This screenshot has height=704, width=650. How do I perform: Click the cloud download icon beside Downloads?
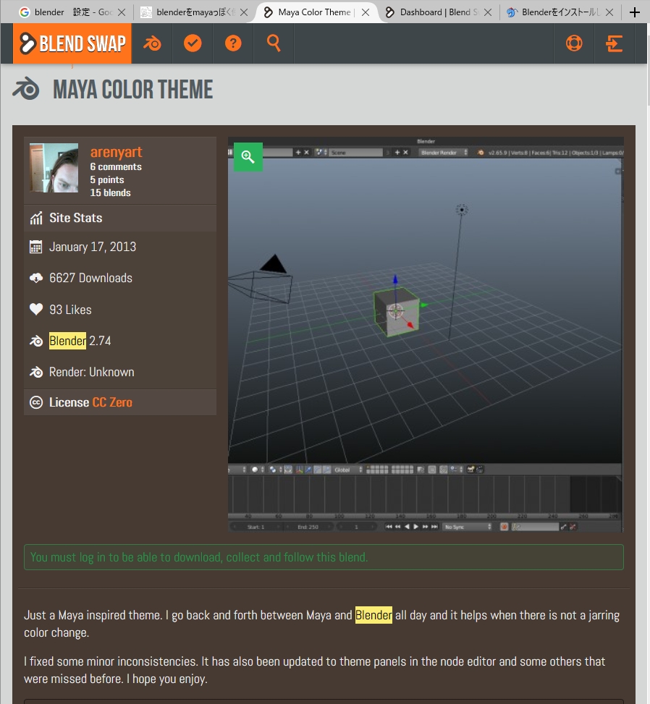click(36, 278)
